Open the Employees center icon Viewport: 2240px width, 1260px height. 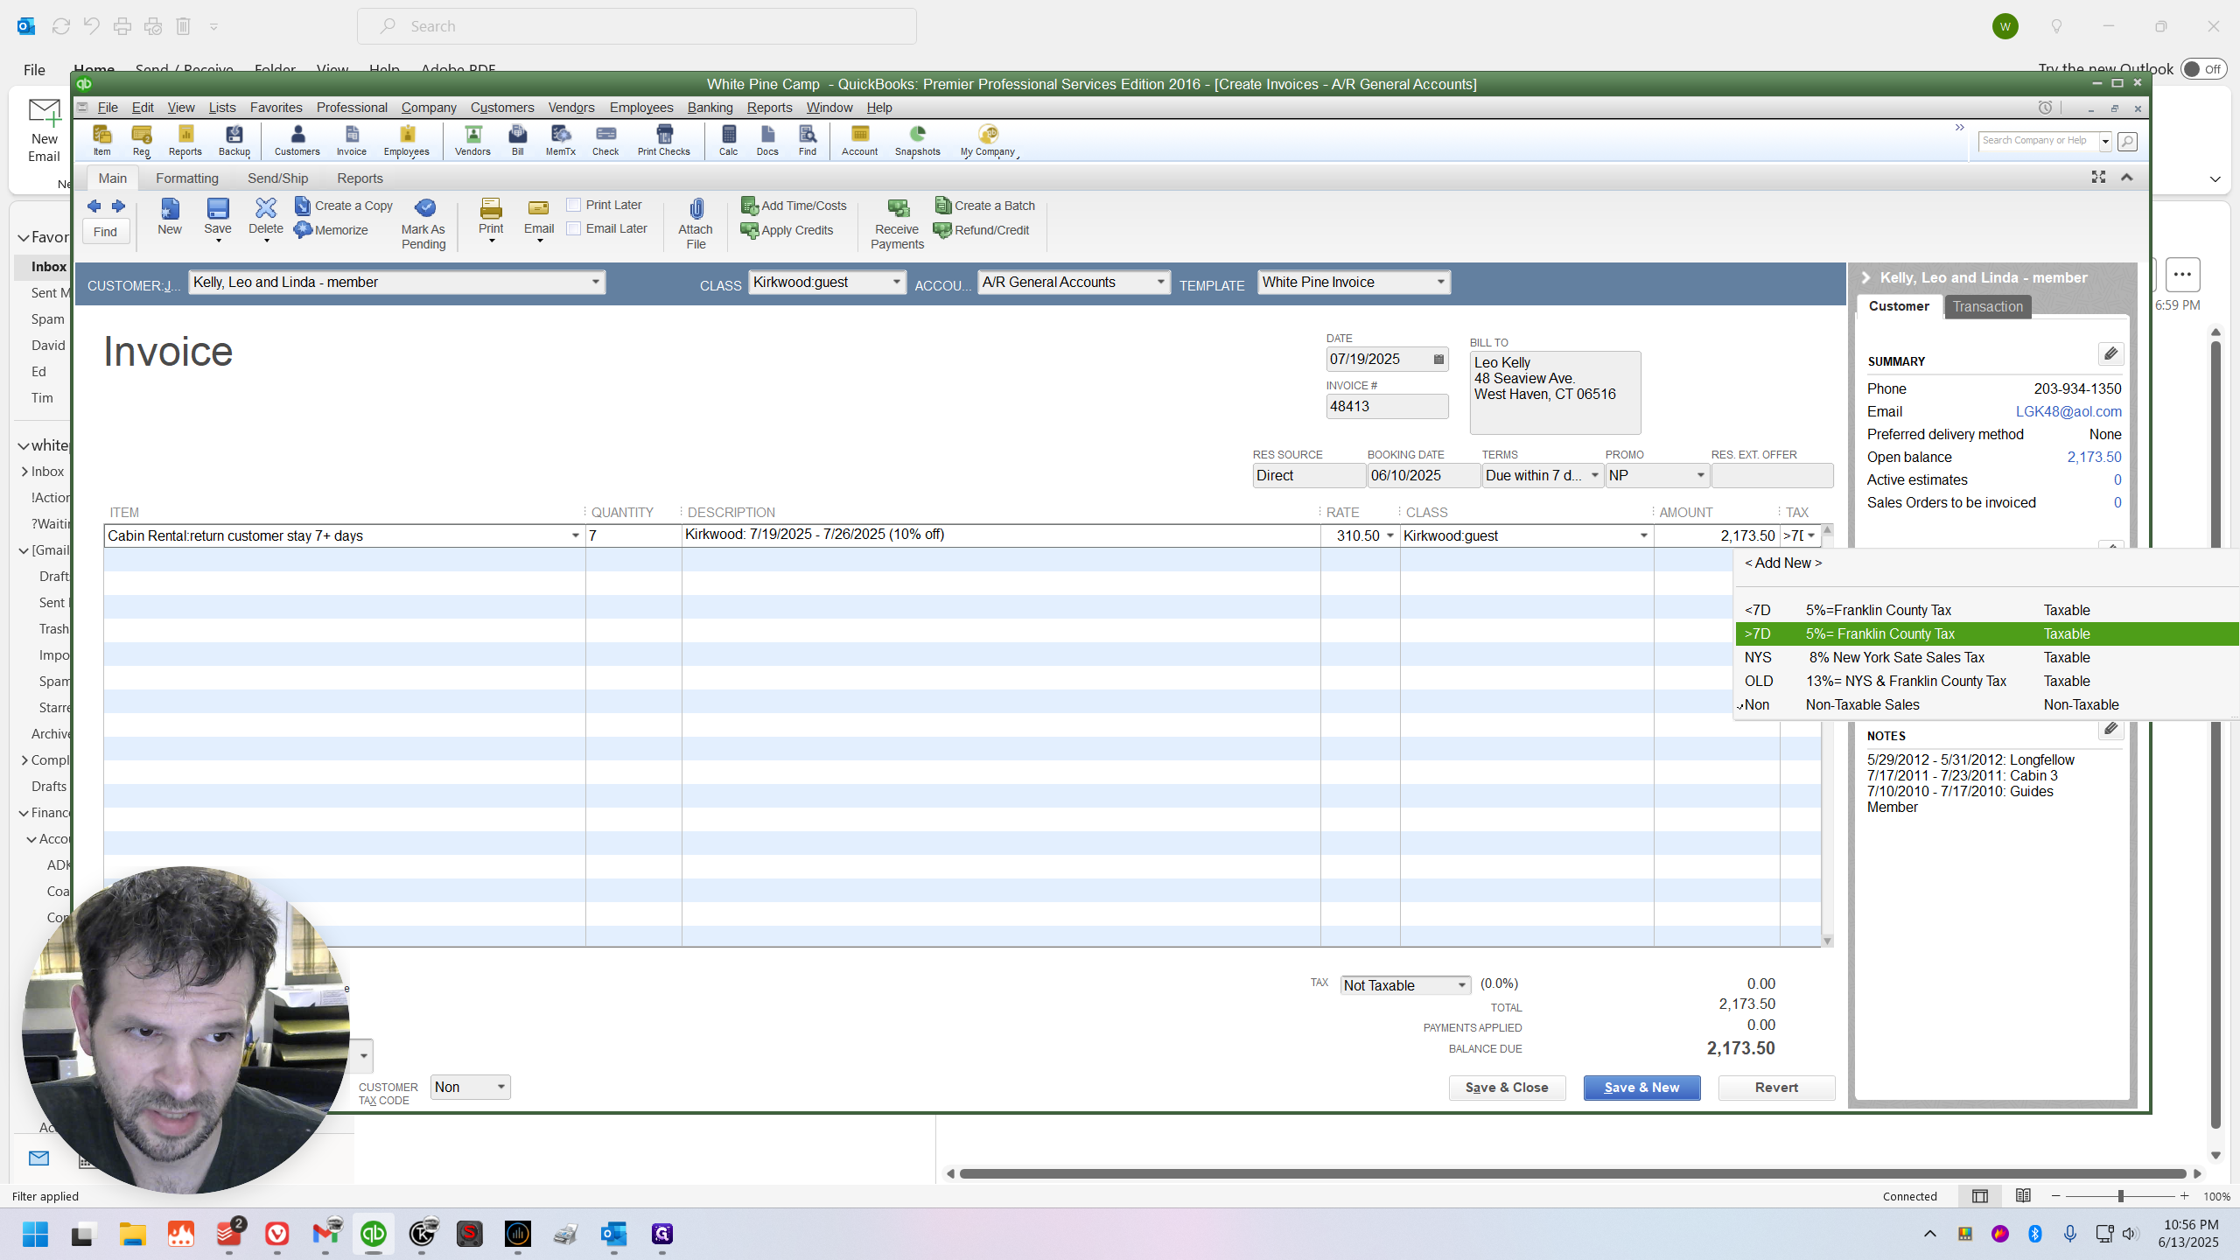coord(407,140)
